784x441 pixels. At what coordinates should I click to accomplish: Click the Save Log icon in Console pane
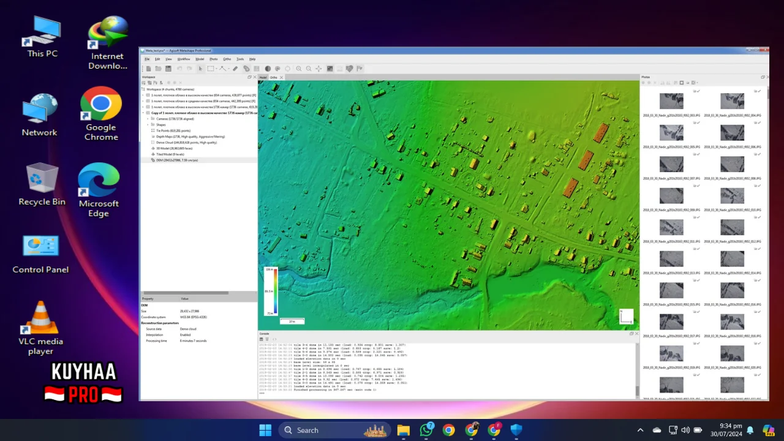click(261, 339)
